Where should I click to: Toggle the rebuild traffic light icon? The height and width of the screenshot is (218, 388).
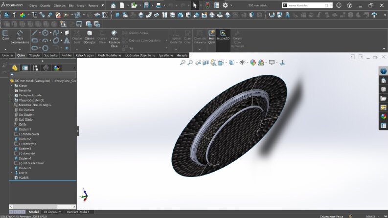point(207,5)
